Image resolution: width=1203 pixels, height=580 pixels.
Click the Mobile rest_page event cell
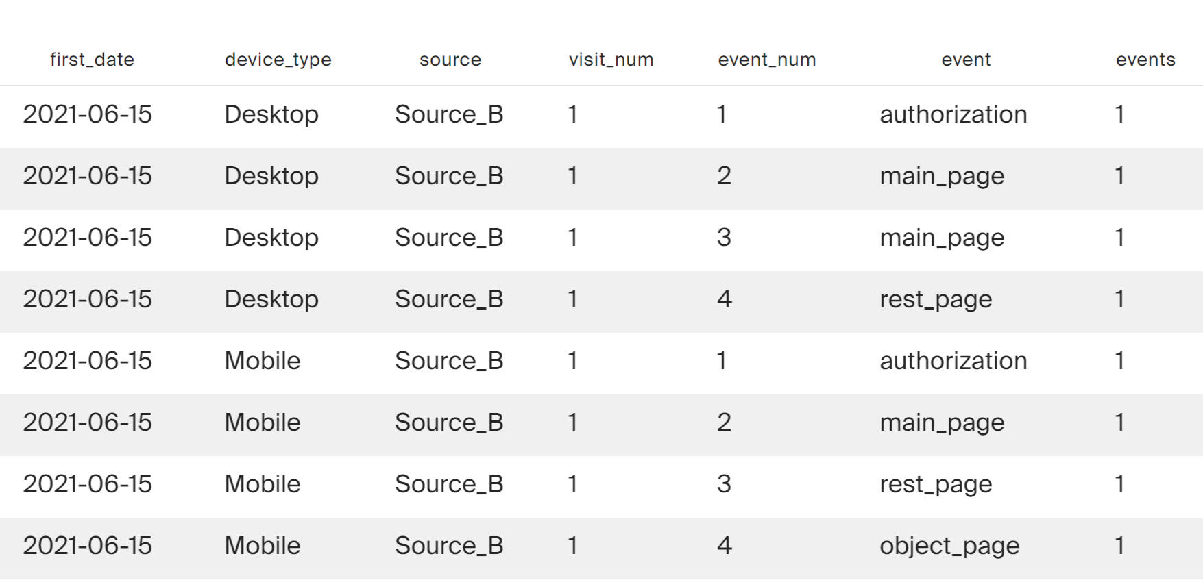pos(936,484)
